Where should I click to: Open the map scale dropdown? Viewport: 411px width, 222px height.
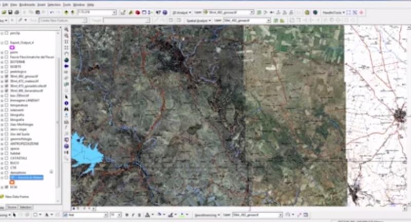tap(114, 12)
